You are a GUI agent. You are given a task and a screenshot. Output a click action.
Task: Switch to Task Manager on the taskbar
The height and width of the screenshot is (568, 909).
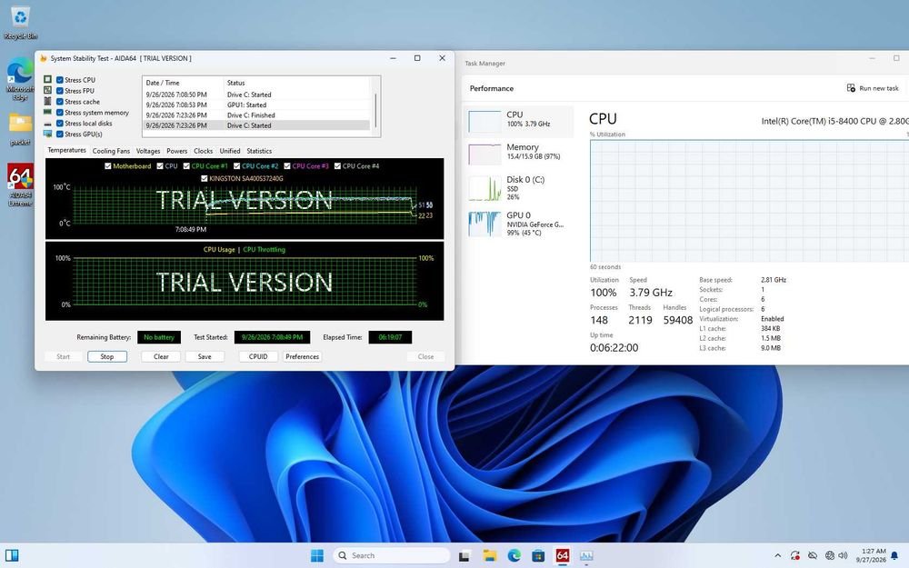click(x=586, y=556)
